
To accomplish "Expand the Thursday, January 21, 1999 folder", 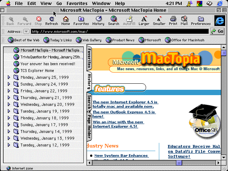I will click(x=9, y=97).
